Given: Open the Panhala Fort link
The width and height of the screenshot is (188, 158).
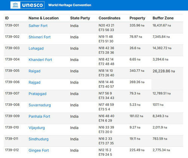Looking at the screenshot, I should click(x=39, y=116).
